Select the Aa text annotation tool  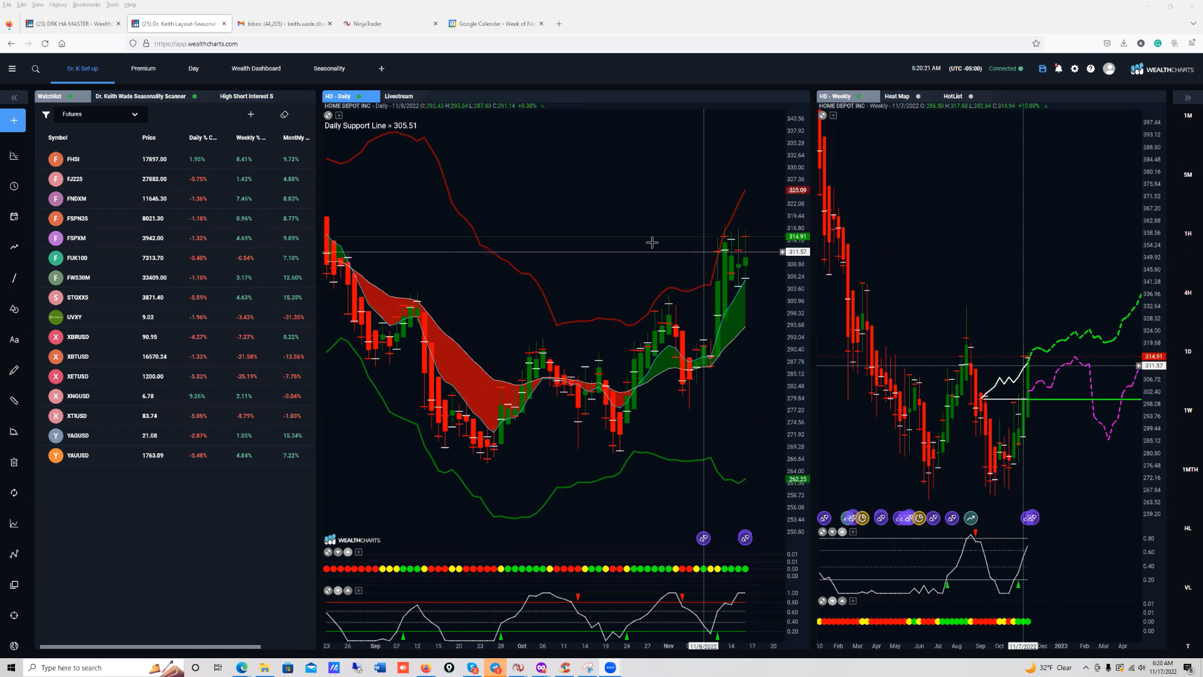click(x=14, y=340)
